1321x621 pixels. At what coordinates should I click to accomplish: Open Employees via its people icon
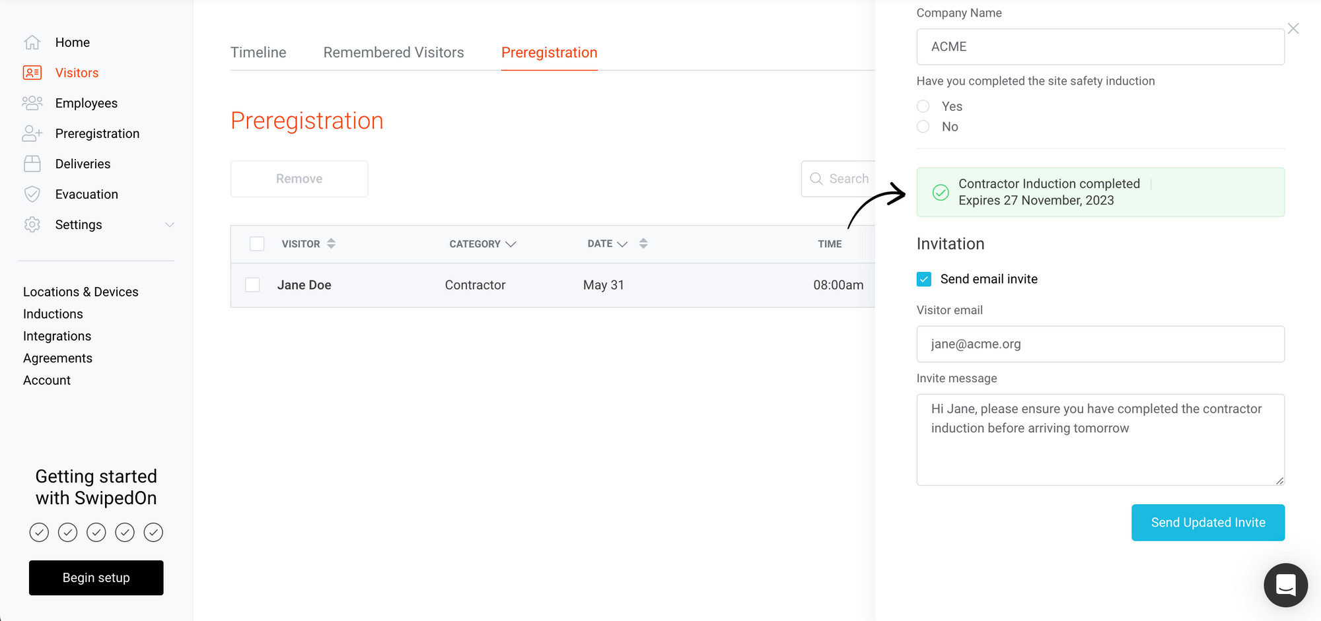click(32, 103)
